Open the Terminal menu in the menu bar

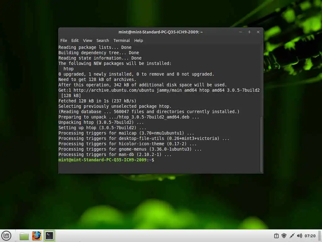click(122, 41)
